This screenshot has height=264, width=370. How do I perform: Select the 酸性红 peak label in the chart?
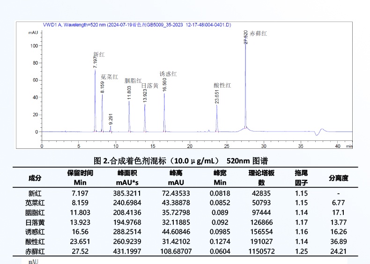[x=222, y=86]
